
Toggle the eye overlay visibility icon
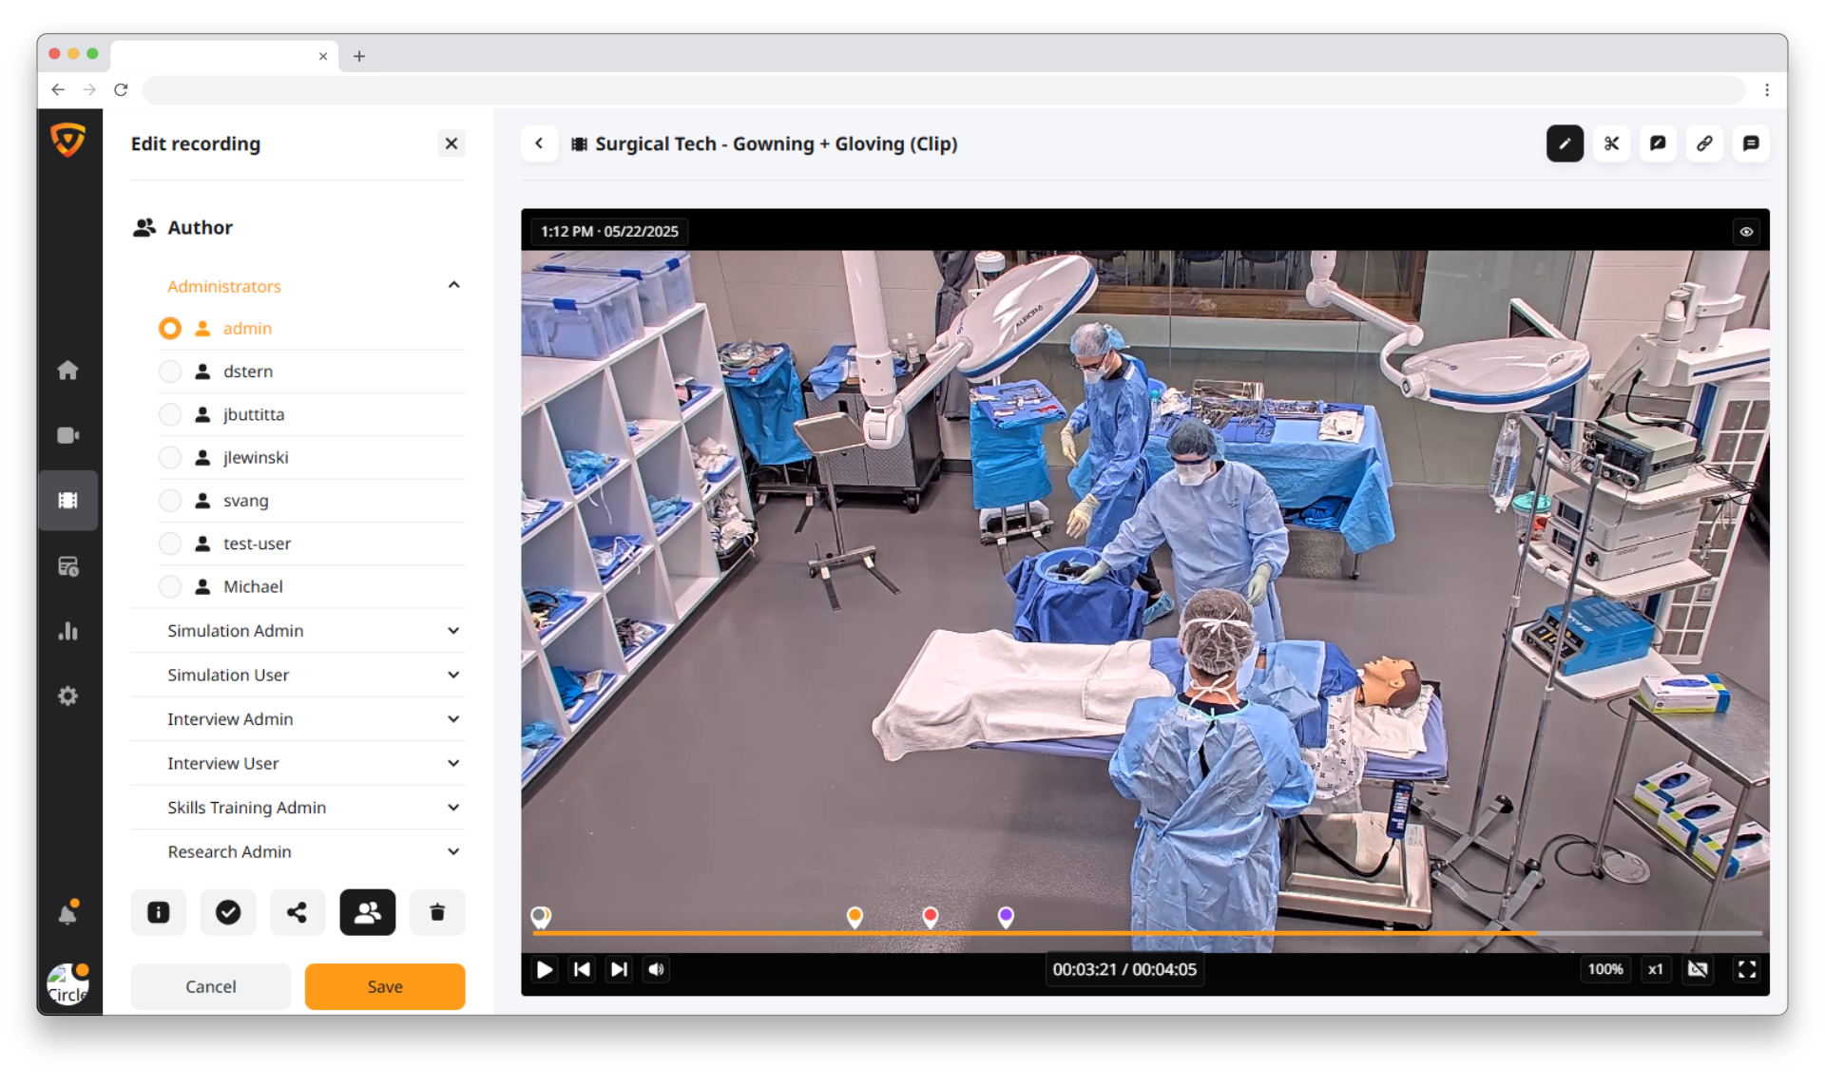coord(1746,232)
